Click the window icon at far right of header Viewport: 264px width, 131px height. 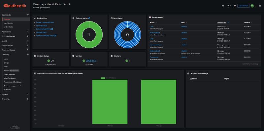[x=260, y=6]
